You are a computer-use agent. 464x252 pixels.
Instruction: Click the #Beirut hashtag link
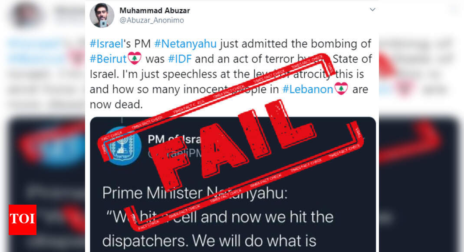click(108, 59)
